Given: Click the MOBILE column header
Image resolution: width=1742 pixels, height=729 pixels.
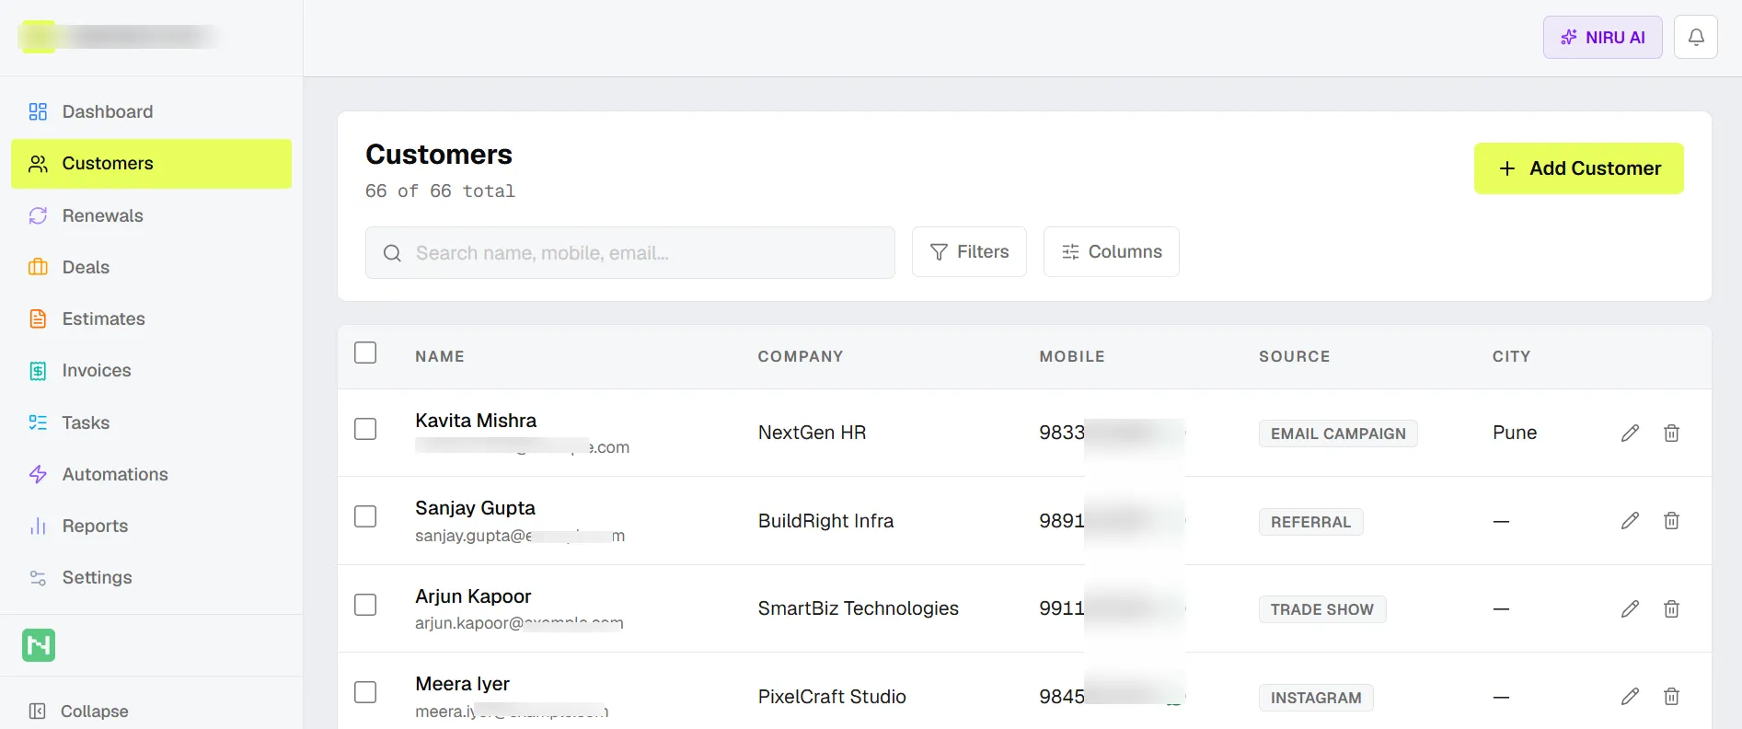Looking at the screenshot, I should coord(1072,356).
